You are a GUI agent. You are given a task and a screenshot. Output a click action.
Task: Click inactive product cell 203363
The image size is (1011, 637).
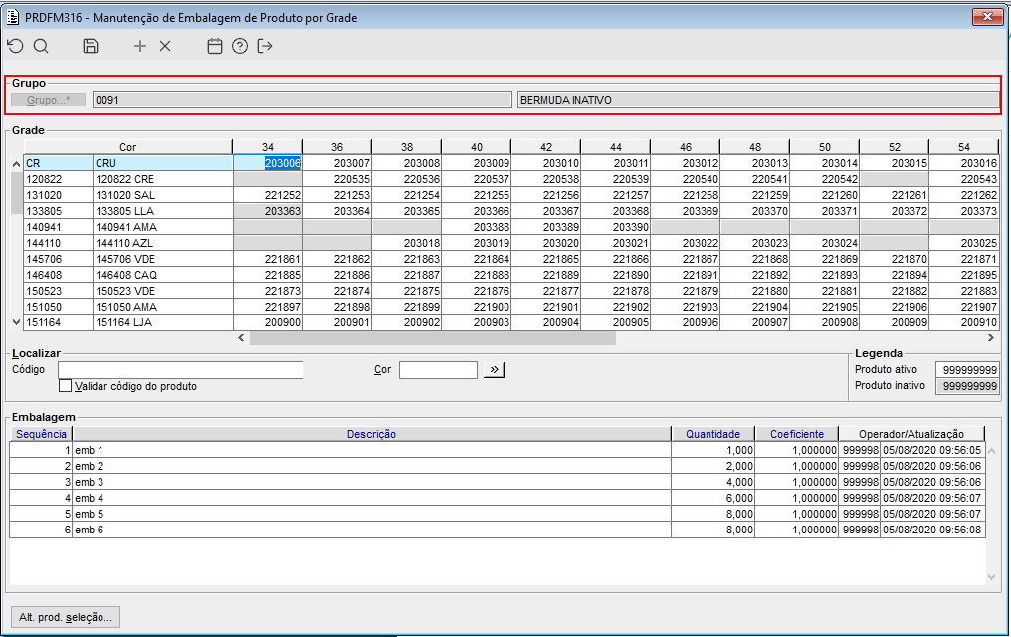point(268,211)
